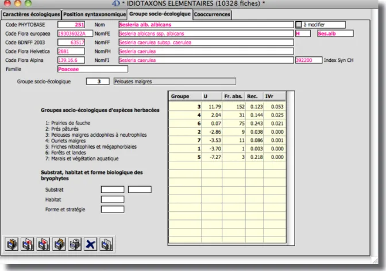Select the Groupe socio-écologique tab

[160, 14]
